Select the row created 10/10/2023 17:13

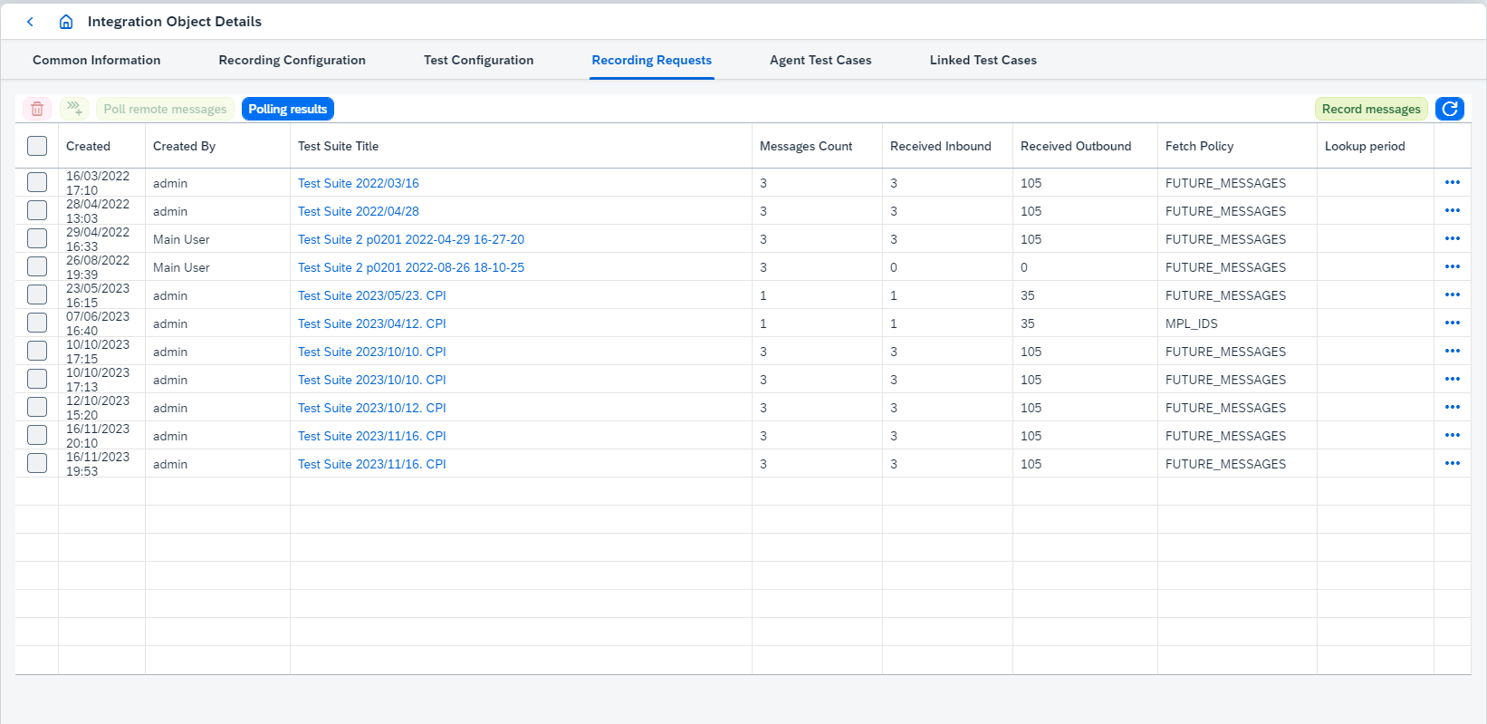click(x=37, y=379)
